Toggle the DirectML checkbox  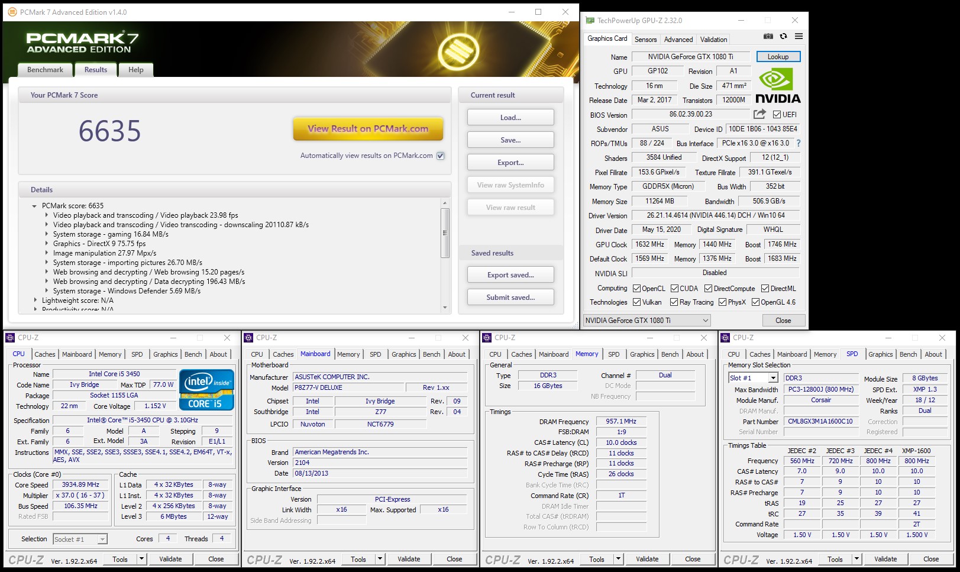pos(765,289)
